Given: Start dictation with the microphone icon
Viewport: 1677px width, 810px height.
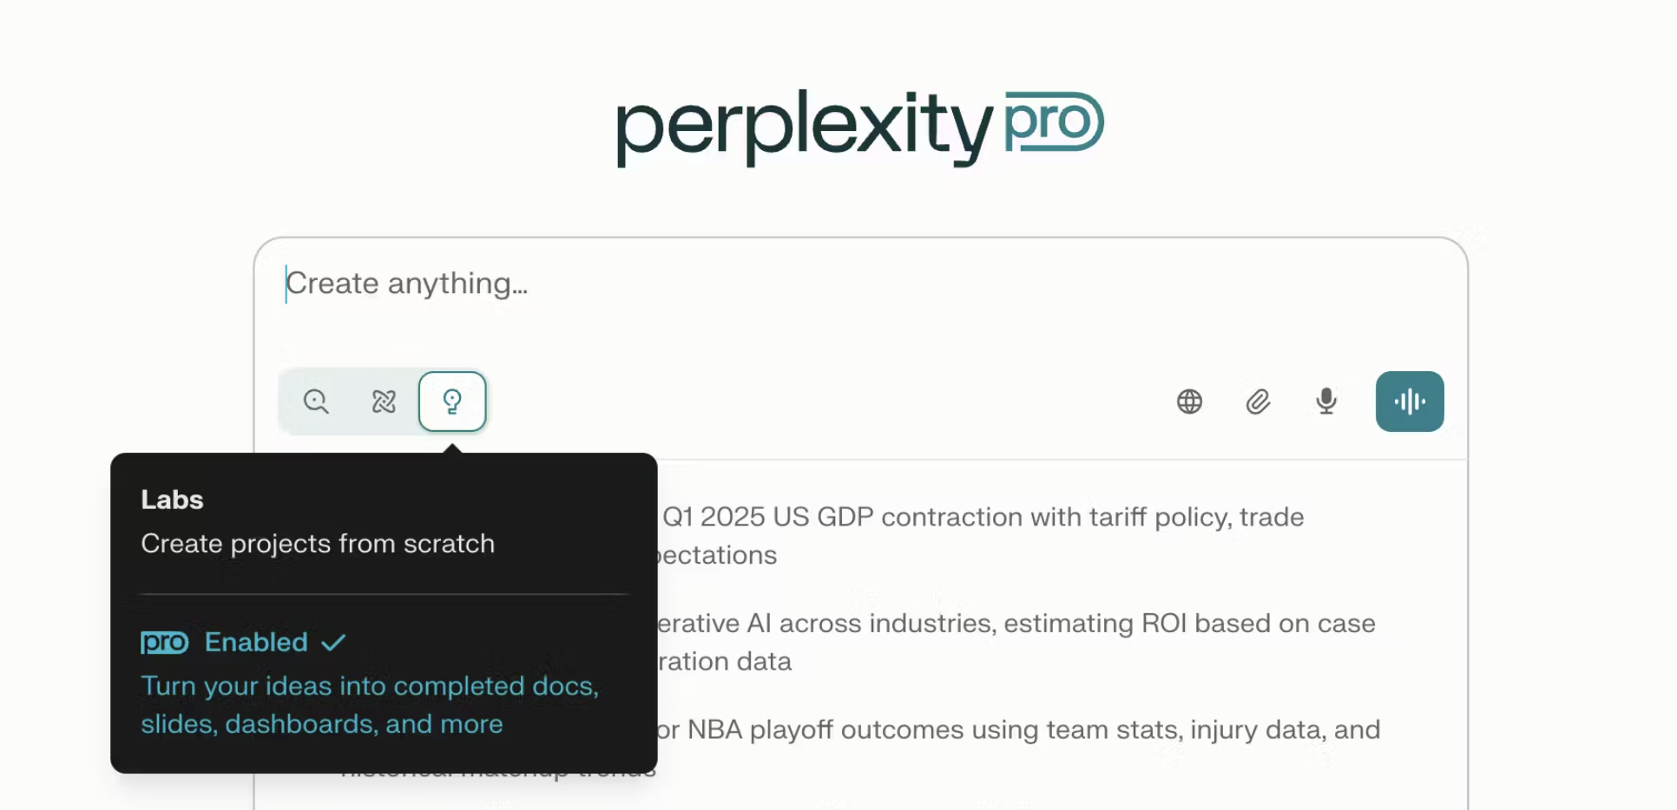Looking at the screenshot, I should pyautogui.click(x=1325, y=402).
